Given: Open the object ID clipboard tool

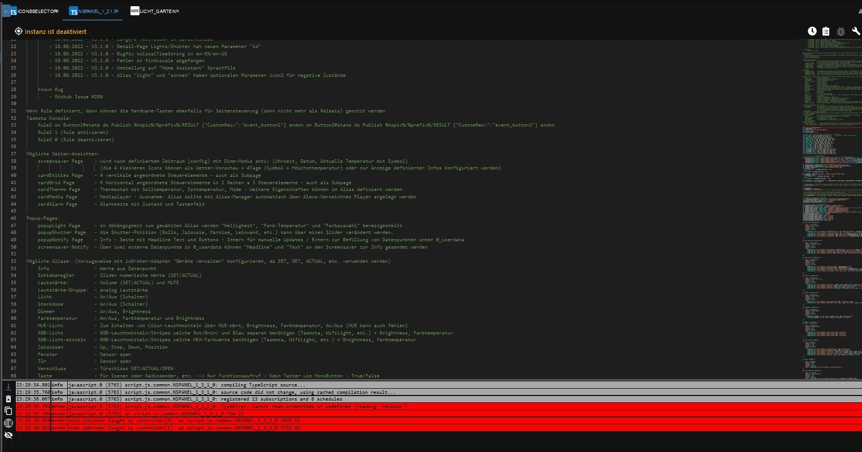Looking at the screenshot, I should [826, 32].
